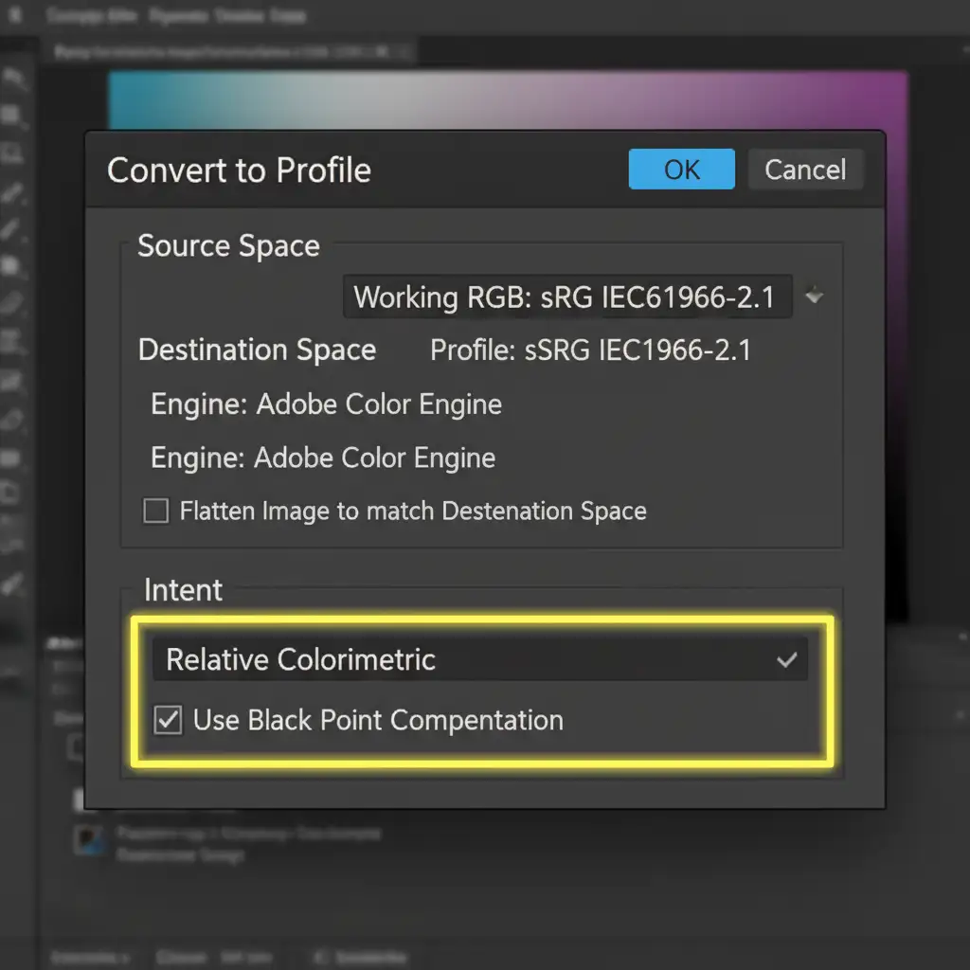Click the app icon in top-left corner
Image resolution: width=970 pixels, height=970 pixels.
pos(15,16)
